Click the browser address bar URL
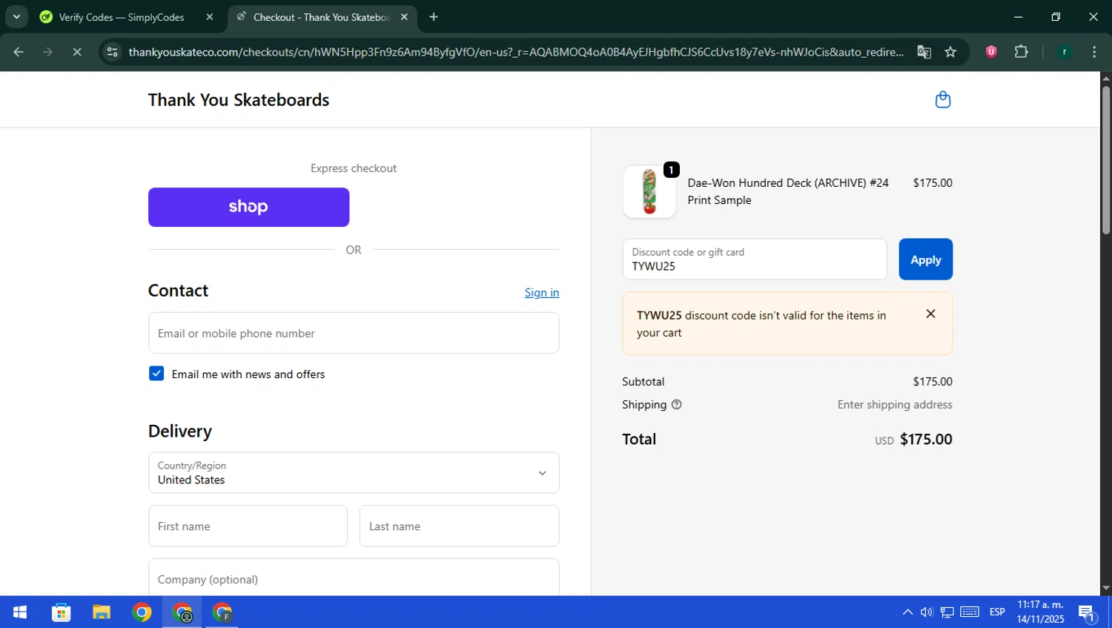Screen dimensions: 1112x628 click(x=515, y=52)
